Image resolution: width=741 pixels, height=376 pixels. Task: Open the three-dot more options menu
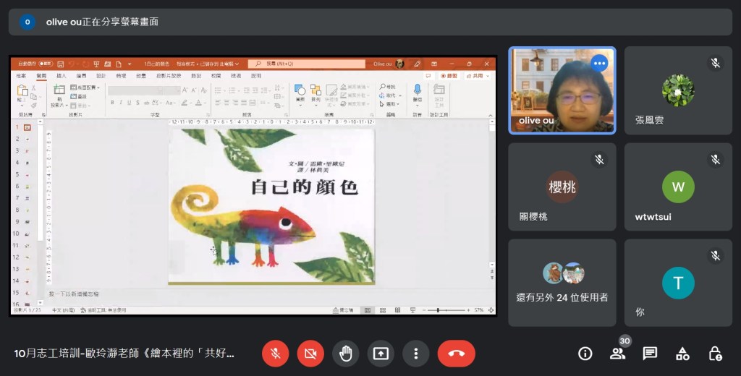(416, 354)
